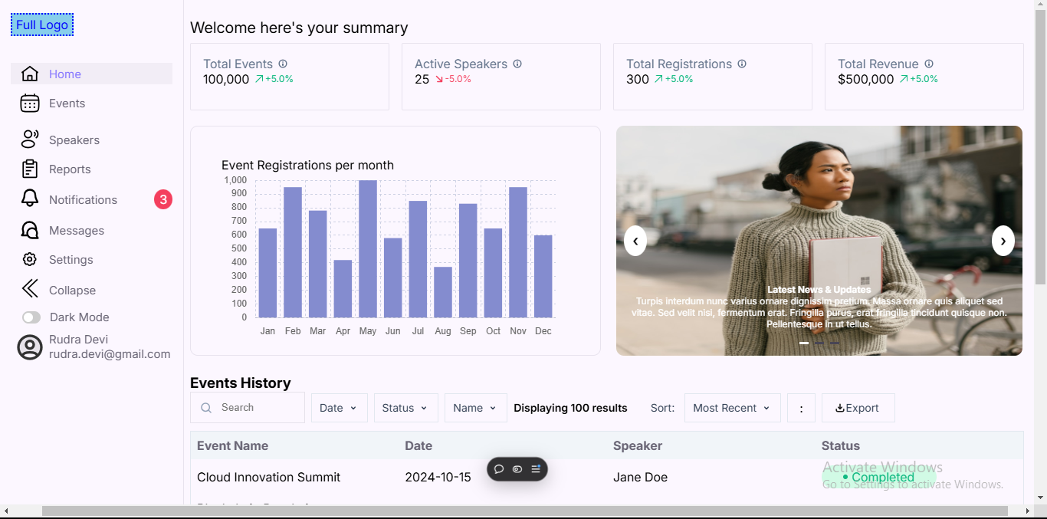Click the 2024-10-15 date cell

(x=438, y=477)
